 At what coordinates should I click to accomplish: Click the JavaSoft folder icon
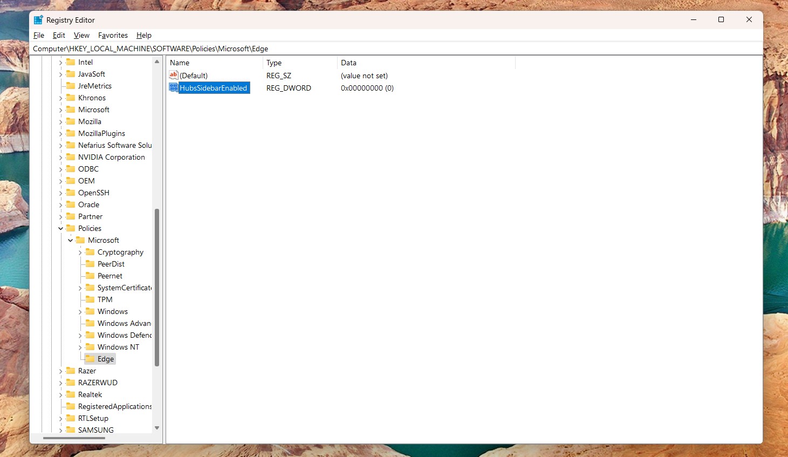pos(71,74)
